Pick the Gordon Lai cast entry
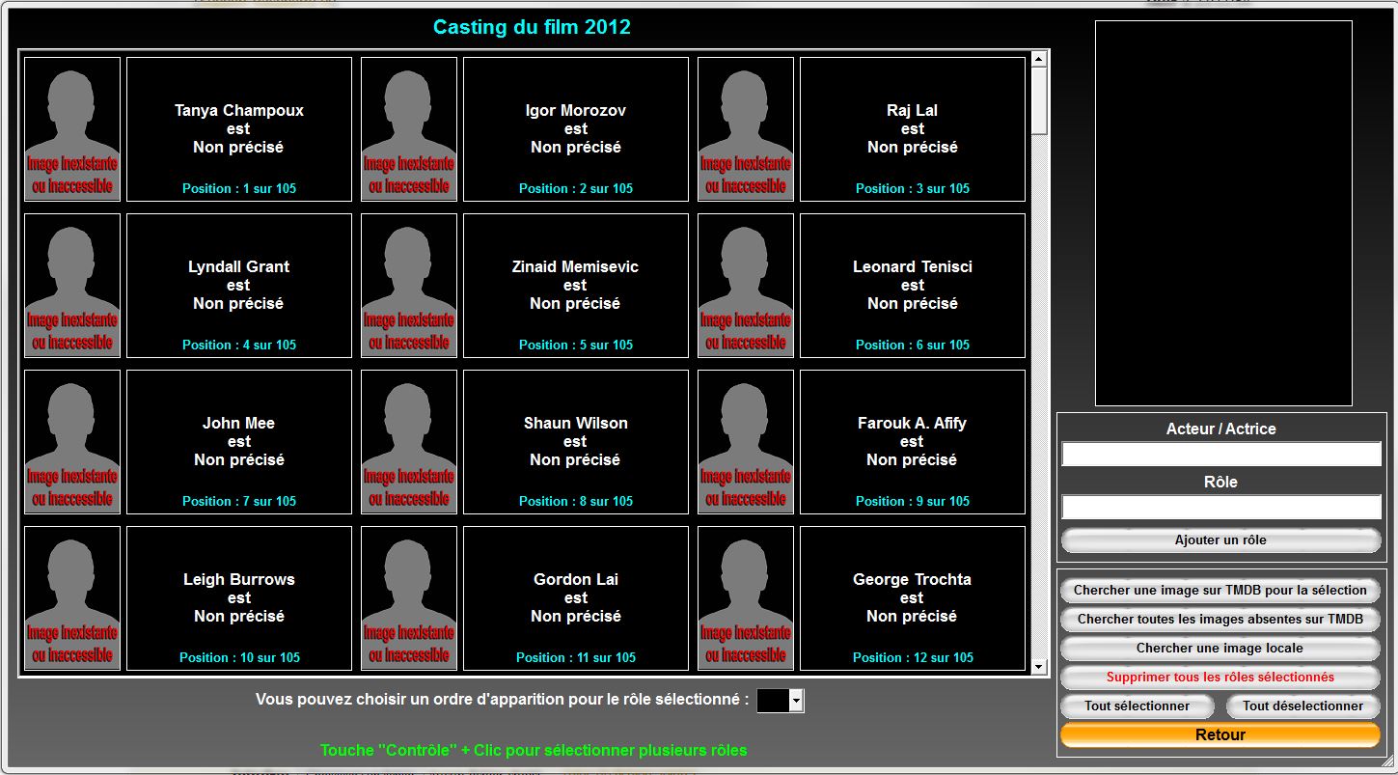Image resolution: width=1398 pixels, height=775 pixels. 575,598
